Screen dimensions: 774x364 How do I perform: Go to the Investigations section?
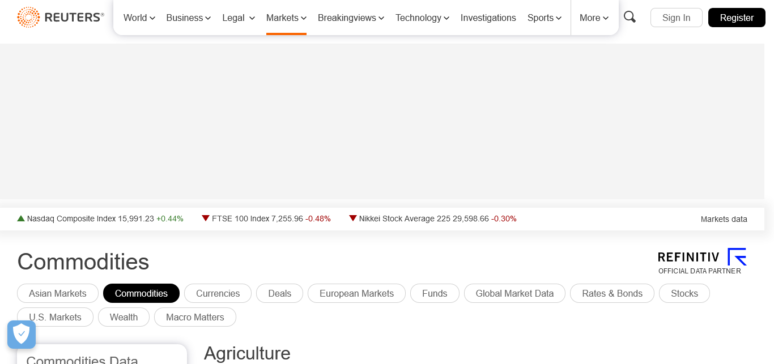pyautogui.click(x=488, y=18)
